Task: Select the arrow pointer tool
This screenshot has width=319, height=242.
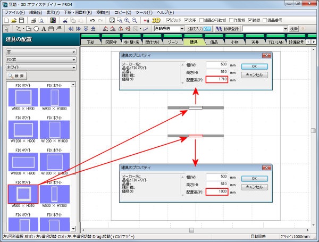Action: [x=5, y=28]
